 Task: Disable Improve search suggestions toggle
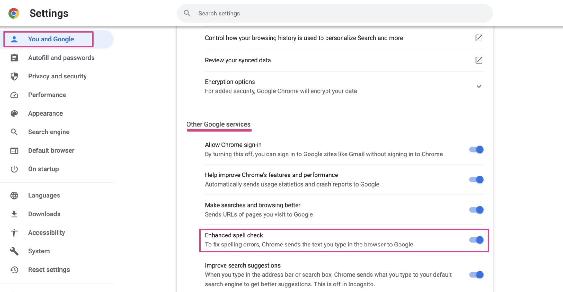pyautogui.click(x=476, y=275)
